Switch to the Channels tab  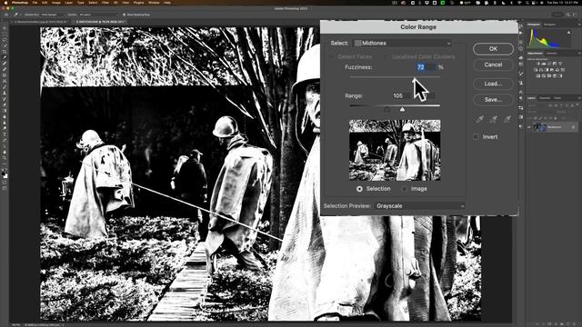[545, 98]
